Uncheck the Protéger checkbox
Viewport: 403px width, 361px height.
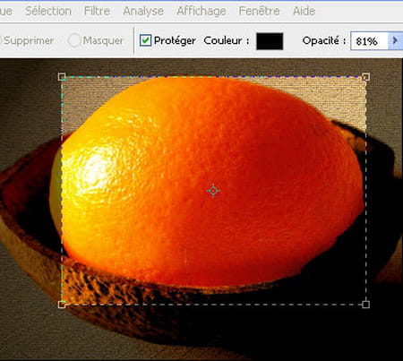145,40
